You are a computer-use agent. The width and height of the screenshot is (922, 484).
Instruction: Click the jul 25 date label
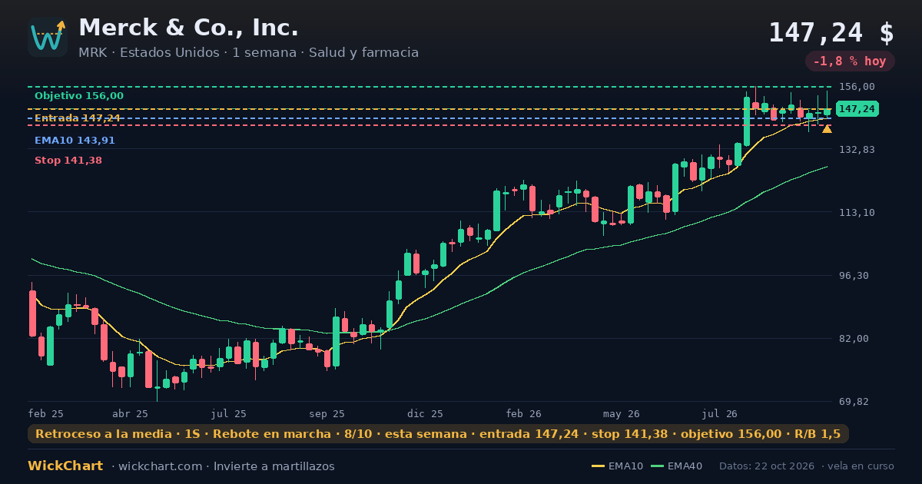229,413
